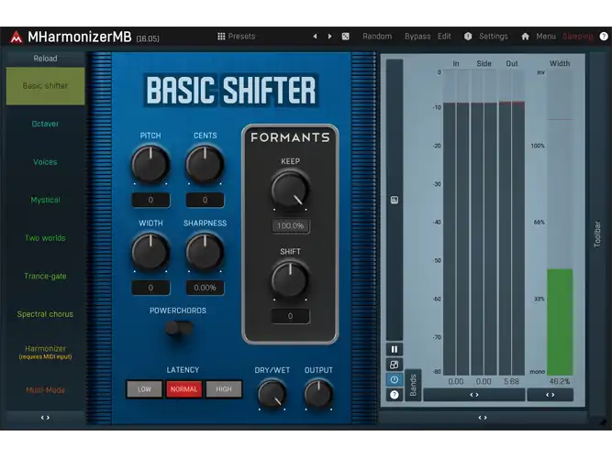Image resolution: width=612 pixels, height=458 pixels.
Task: Click the green Width meter bar
Action: coord(560,322)
